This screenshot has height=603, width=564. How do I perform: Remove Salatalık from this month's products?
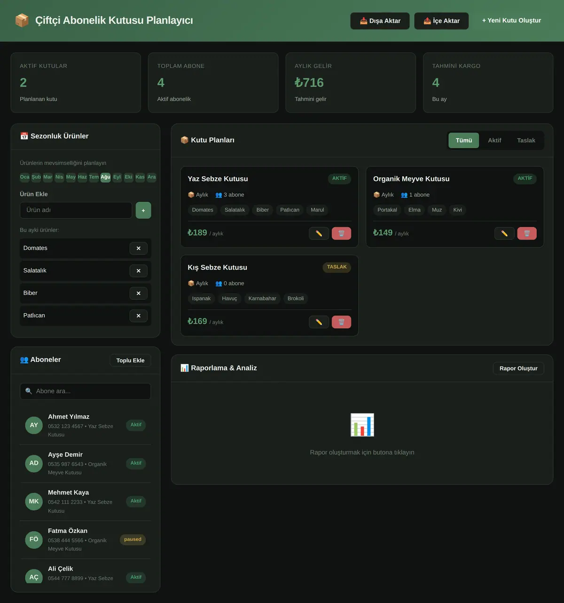click(139, 271)
